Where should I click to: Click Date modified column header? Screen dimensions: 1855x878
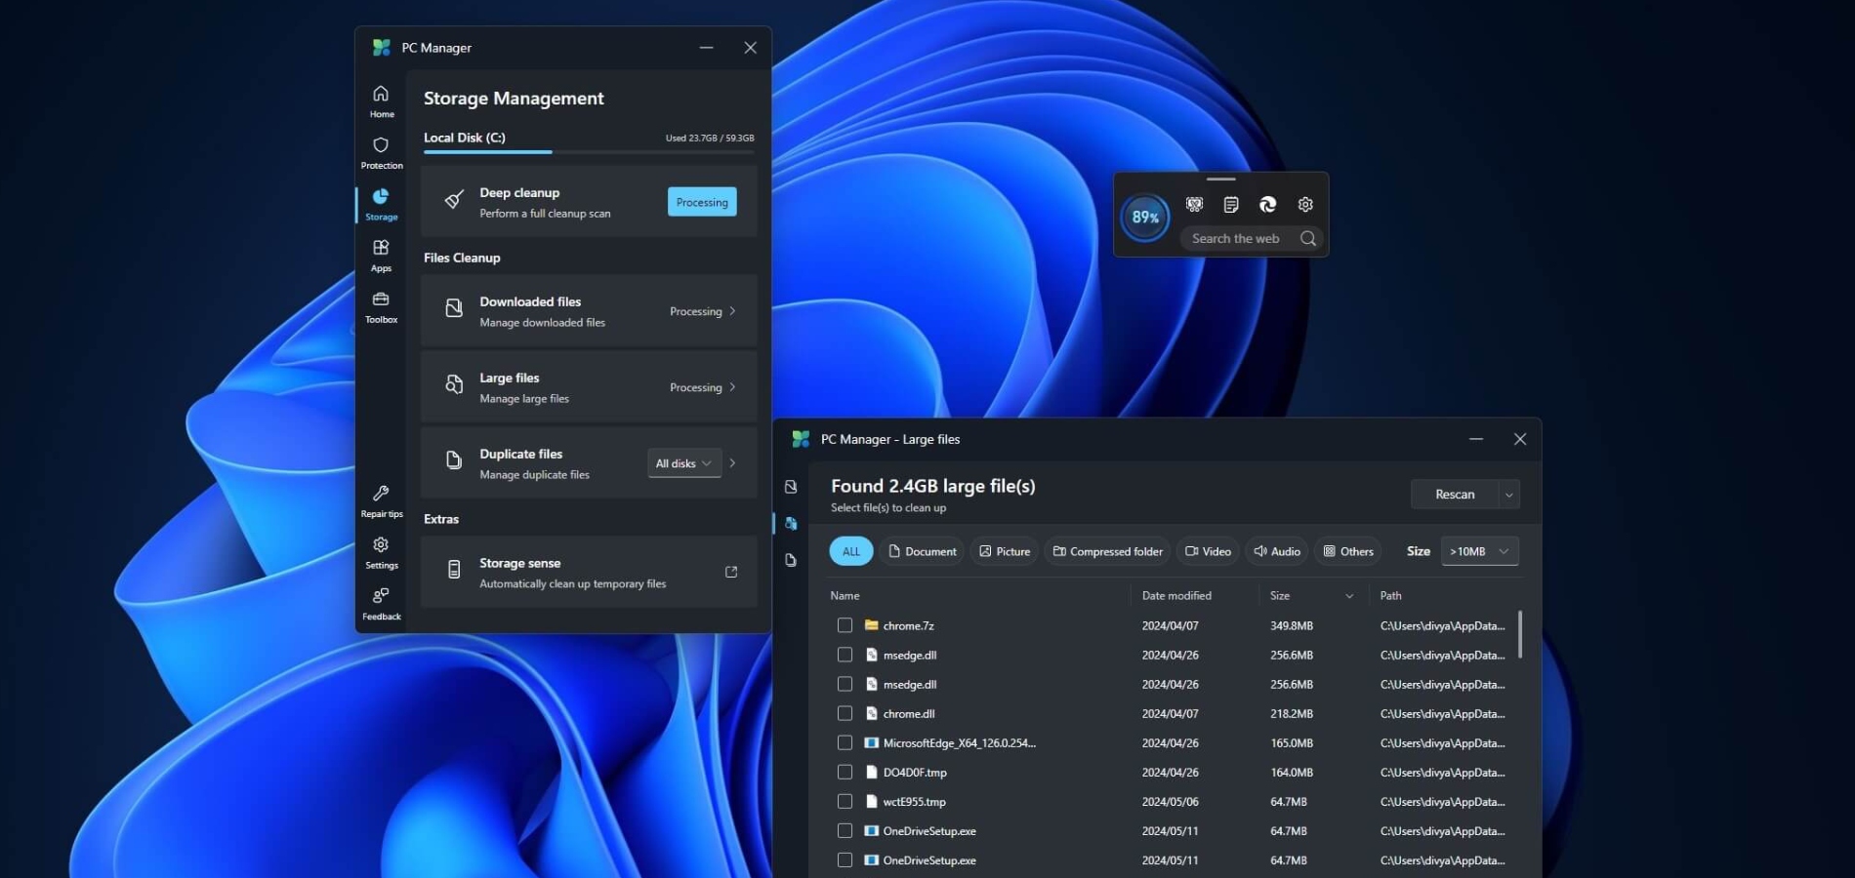(x=1176, y=596)
